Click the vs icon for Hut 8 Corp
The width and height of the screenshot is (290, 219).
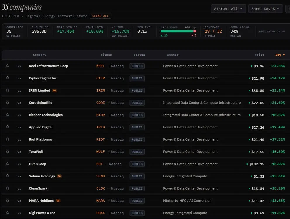[x=19, y=164]
